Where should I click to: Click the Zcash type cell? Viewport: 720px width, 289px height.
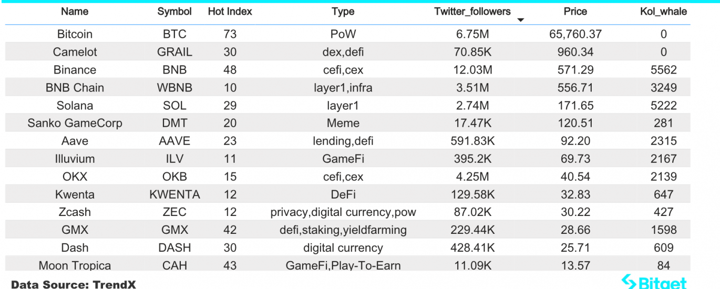343,213
